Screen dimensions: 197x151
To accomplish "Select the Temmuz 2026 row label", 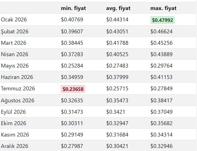I will pos(18,88).
